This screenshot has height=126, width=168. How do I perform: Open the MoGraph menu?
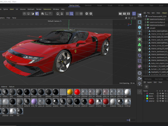point(31,9)
